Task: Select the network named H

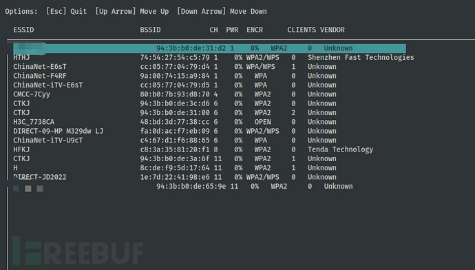Action: [15, 168]
